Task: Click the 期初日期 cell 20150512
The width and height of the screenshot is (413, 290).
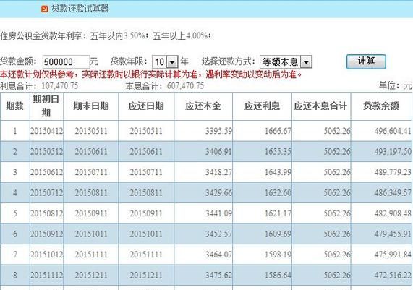Action: click(46, 152)
